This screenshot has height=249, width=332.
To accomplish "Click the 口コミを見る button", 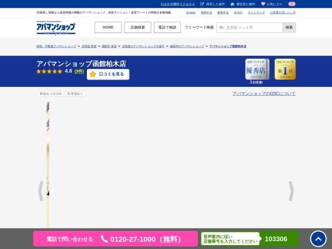I will coord(108,74).
